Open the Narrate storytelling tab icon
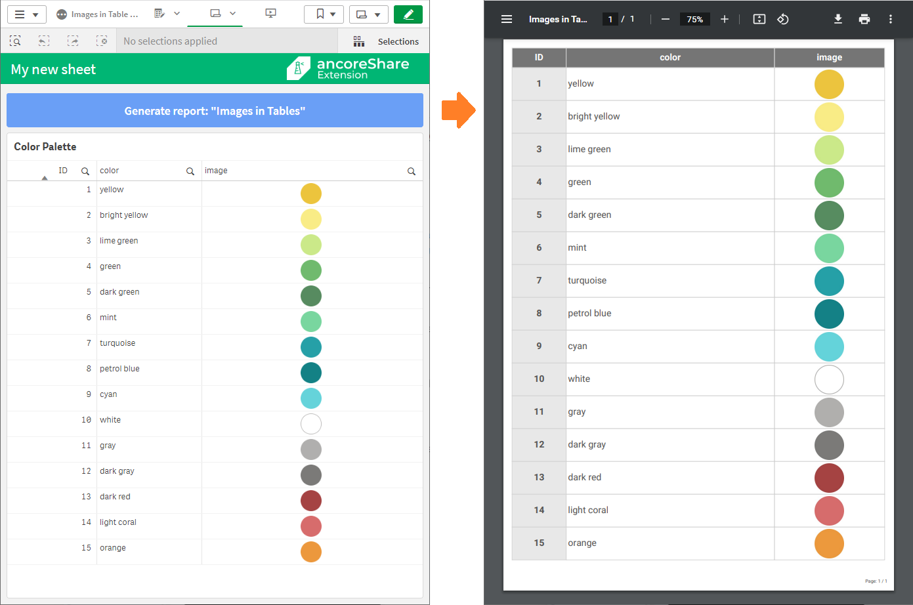Screen dimensions: 913x605 (x=270, y=14)
